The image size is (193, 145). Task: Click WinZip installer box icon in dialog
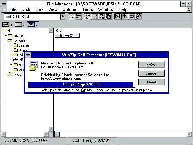pos(33,66)
